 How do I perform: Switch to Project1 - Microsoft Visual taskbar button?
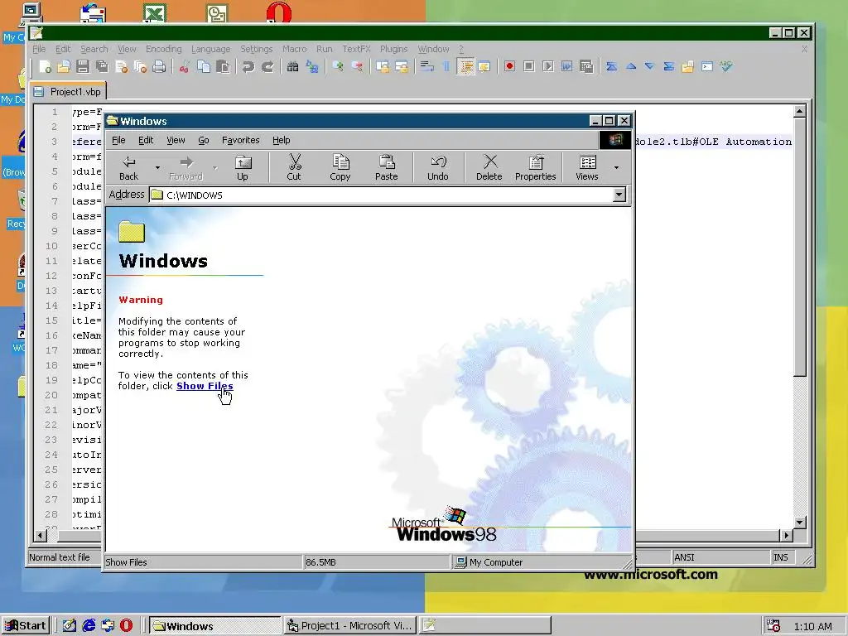[350, 626]
